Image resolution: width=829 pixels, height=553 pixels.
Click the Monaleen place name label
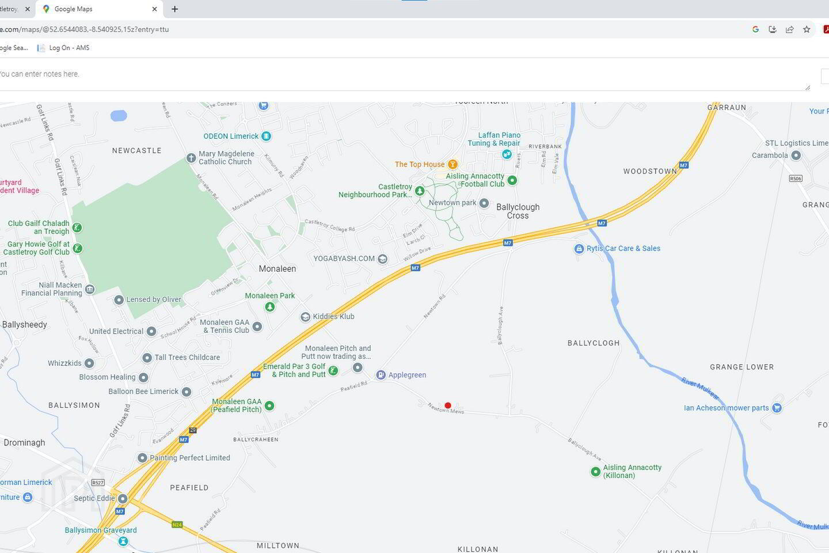(277, 269)
